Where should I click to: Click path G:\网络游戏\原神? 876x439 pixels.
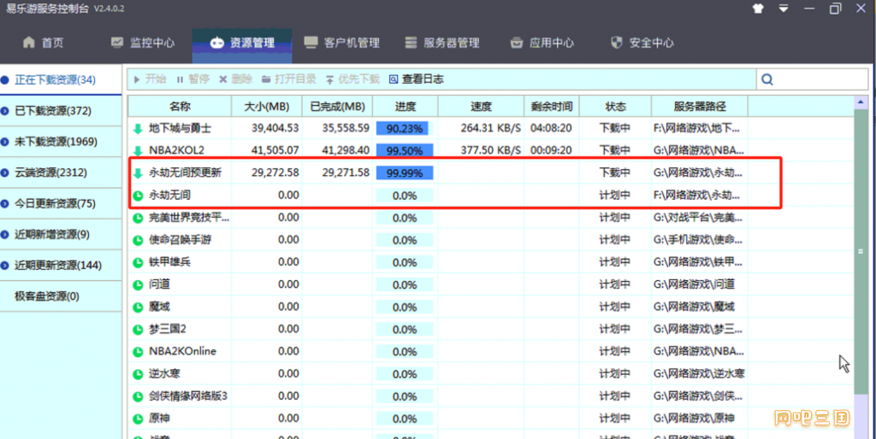(x=693, y=419)
